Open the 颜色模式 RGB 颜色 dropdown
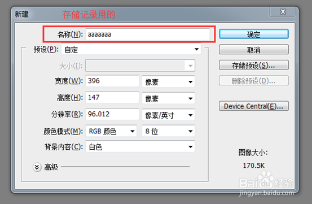 point(111,131)
